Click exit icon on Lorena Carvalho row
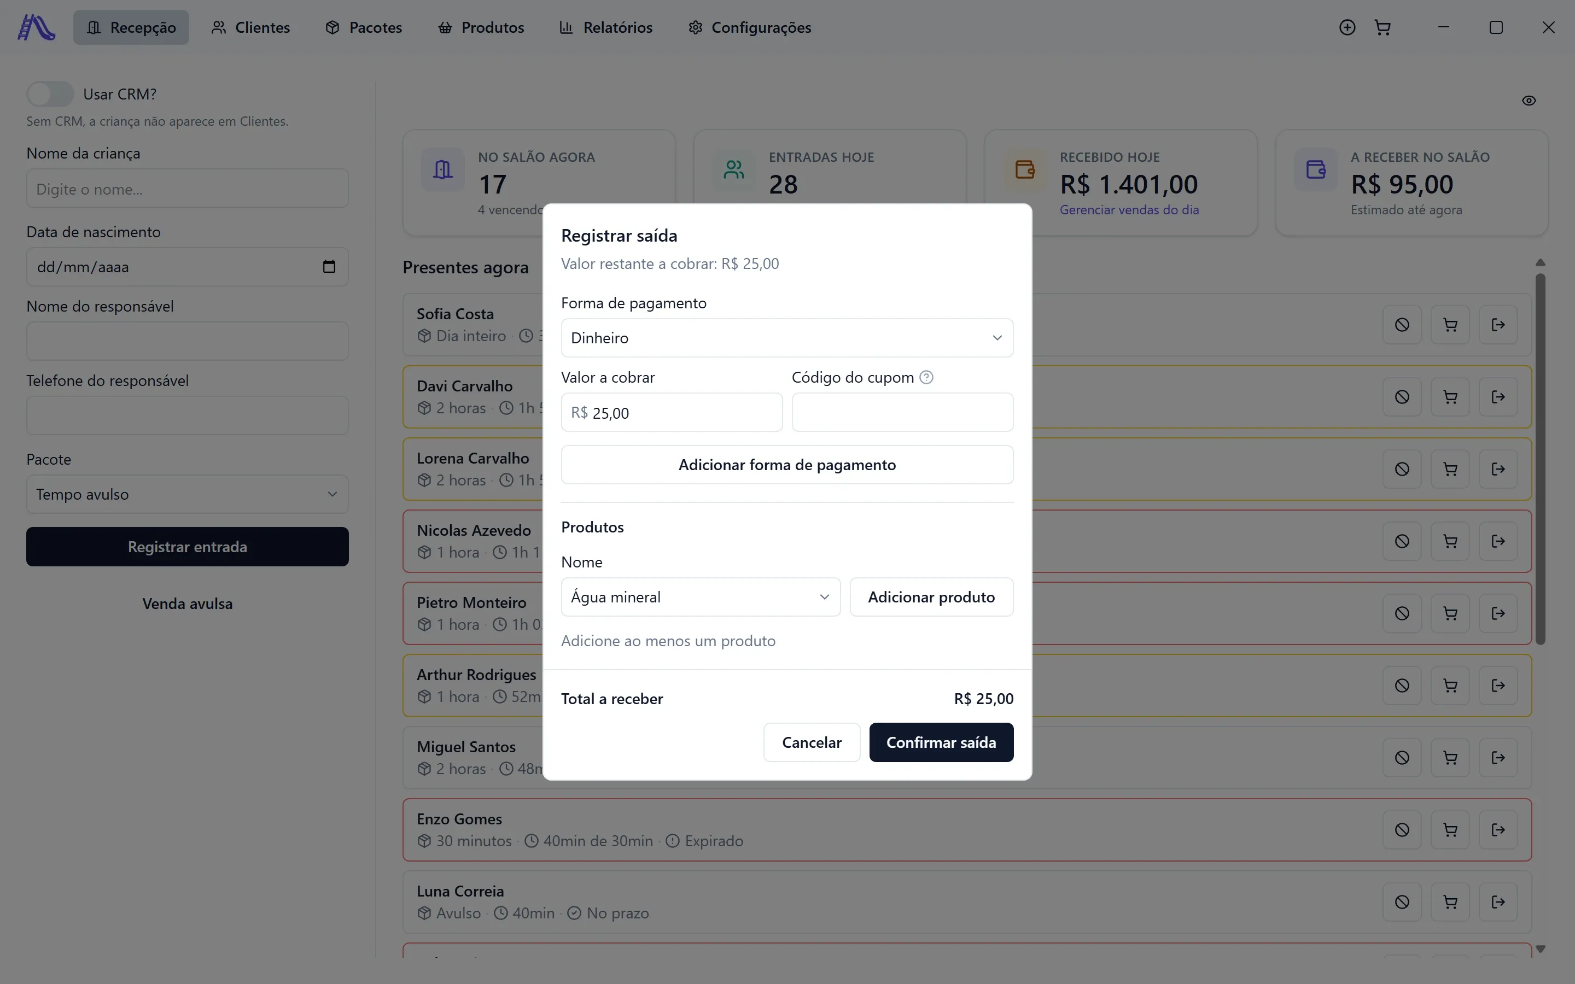This screenshot has height=984, width=1575. point(1498,469)
